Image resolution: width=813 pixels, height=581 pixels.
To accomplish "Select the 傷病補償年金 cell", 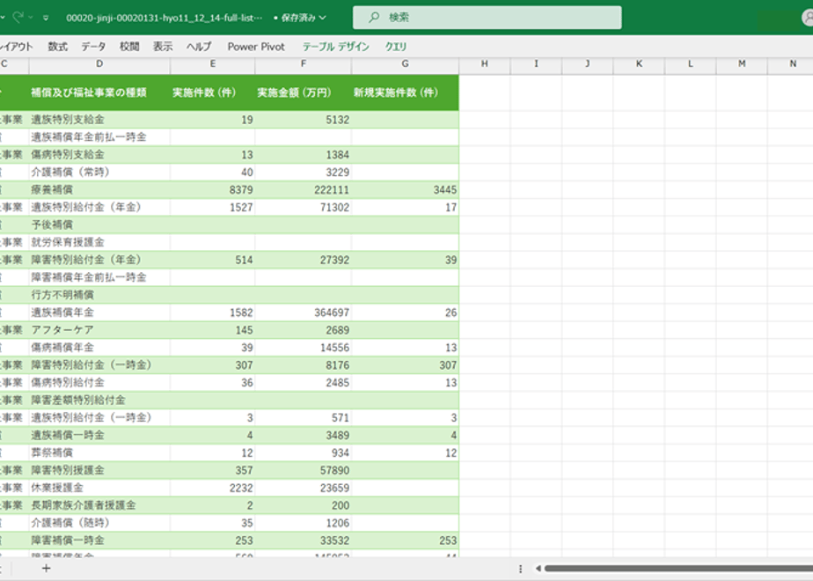I will pyautogui.click(x=99, y=348).
